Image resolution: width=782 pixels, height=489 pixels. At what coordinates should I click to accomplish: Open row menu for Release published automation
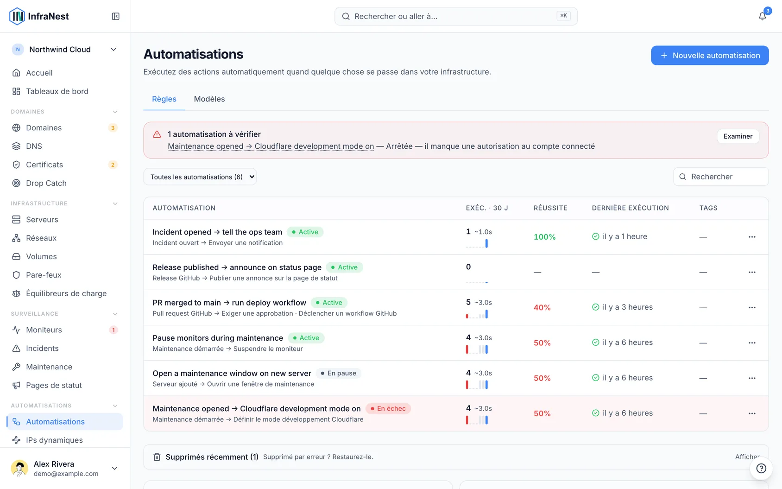click(x=752, y=272)
